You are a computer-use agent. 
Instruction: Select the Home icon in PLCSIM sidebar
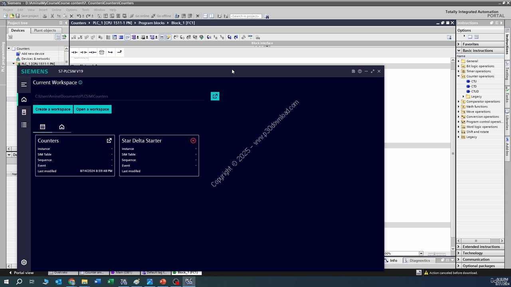[24, 100]
